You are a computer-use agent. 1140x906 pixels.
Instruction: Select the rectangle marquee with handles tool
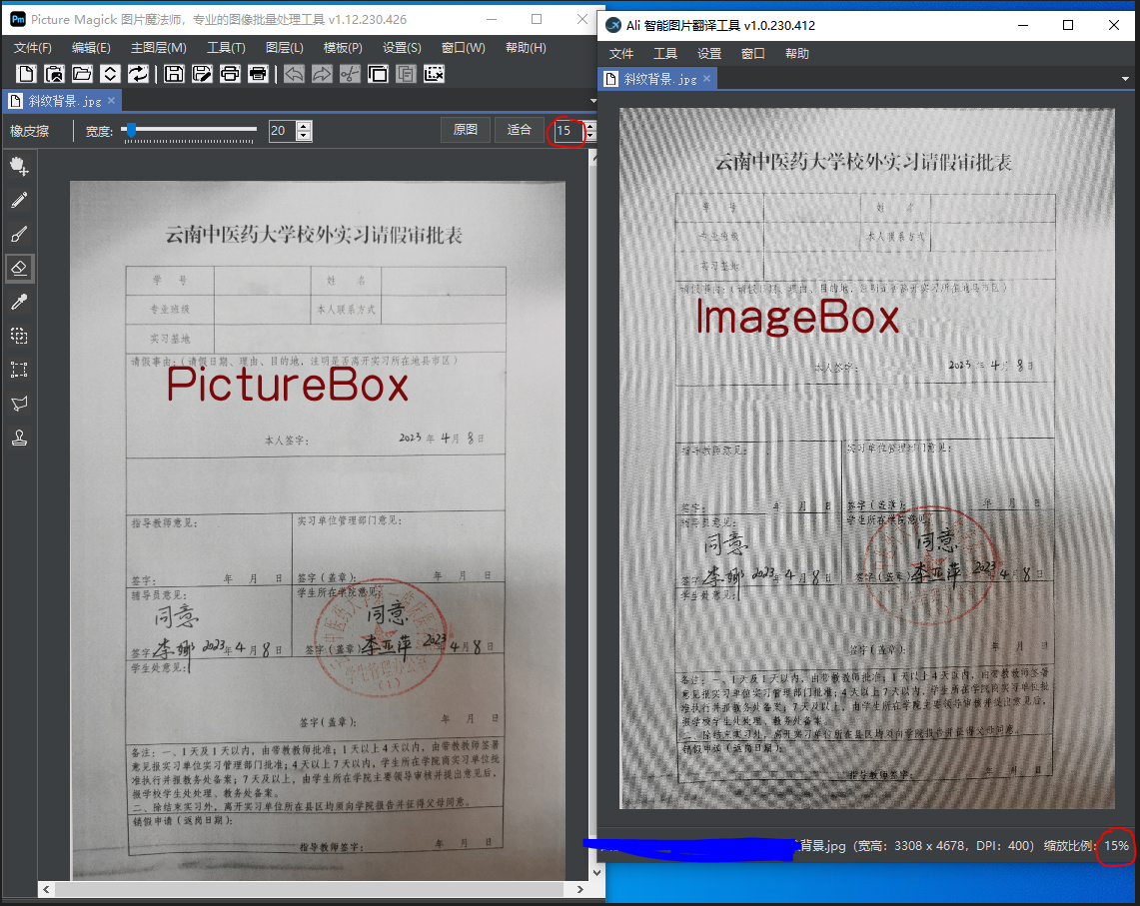click(20, 370)
